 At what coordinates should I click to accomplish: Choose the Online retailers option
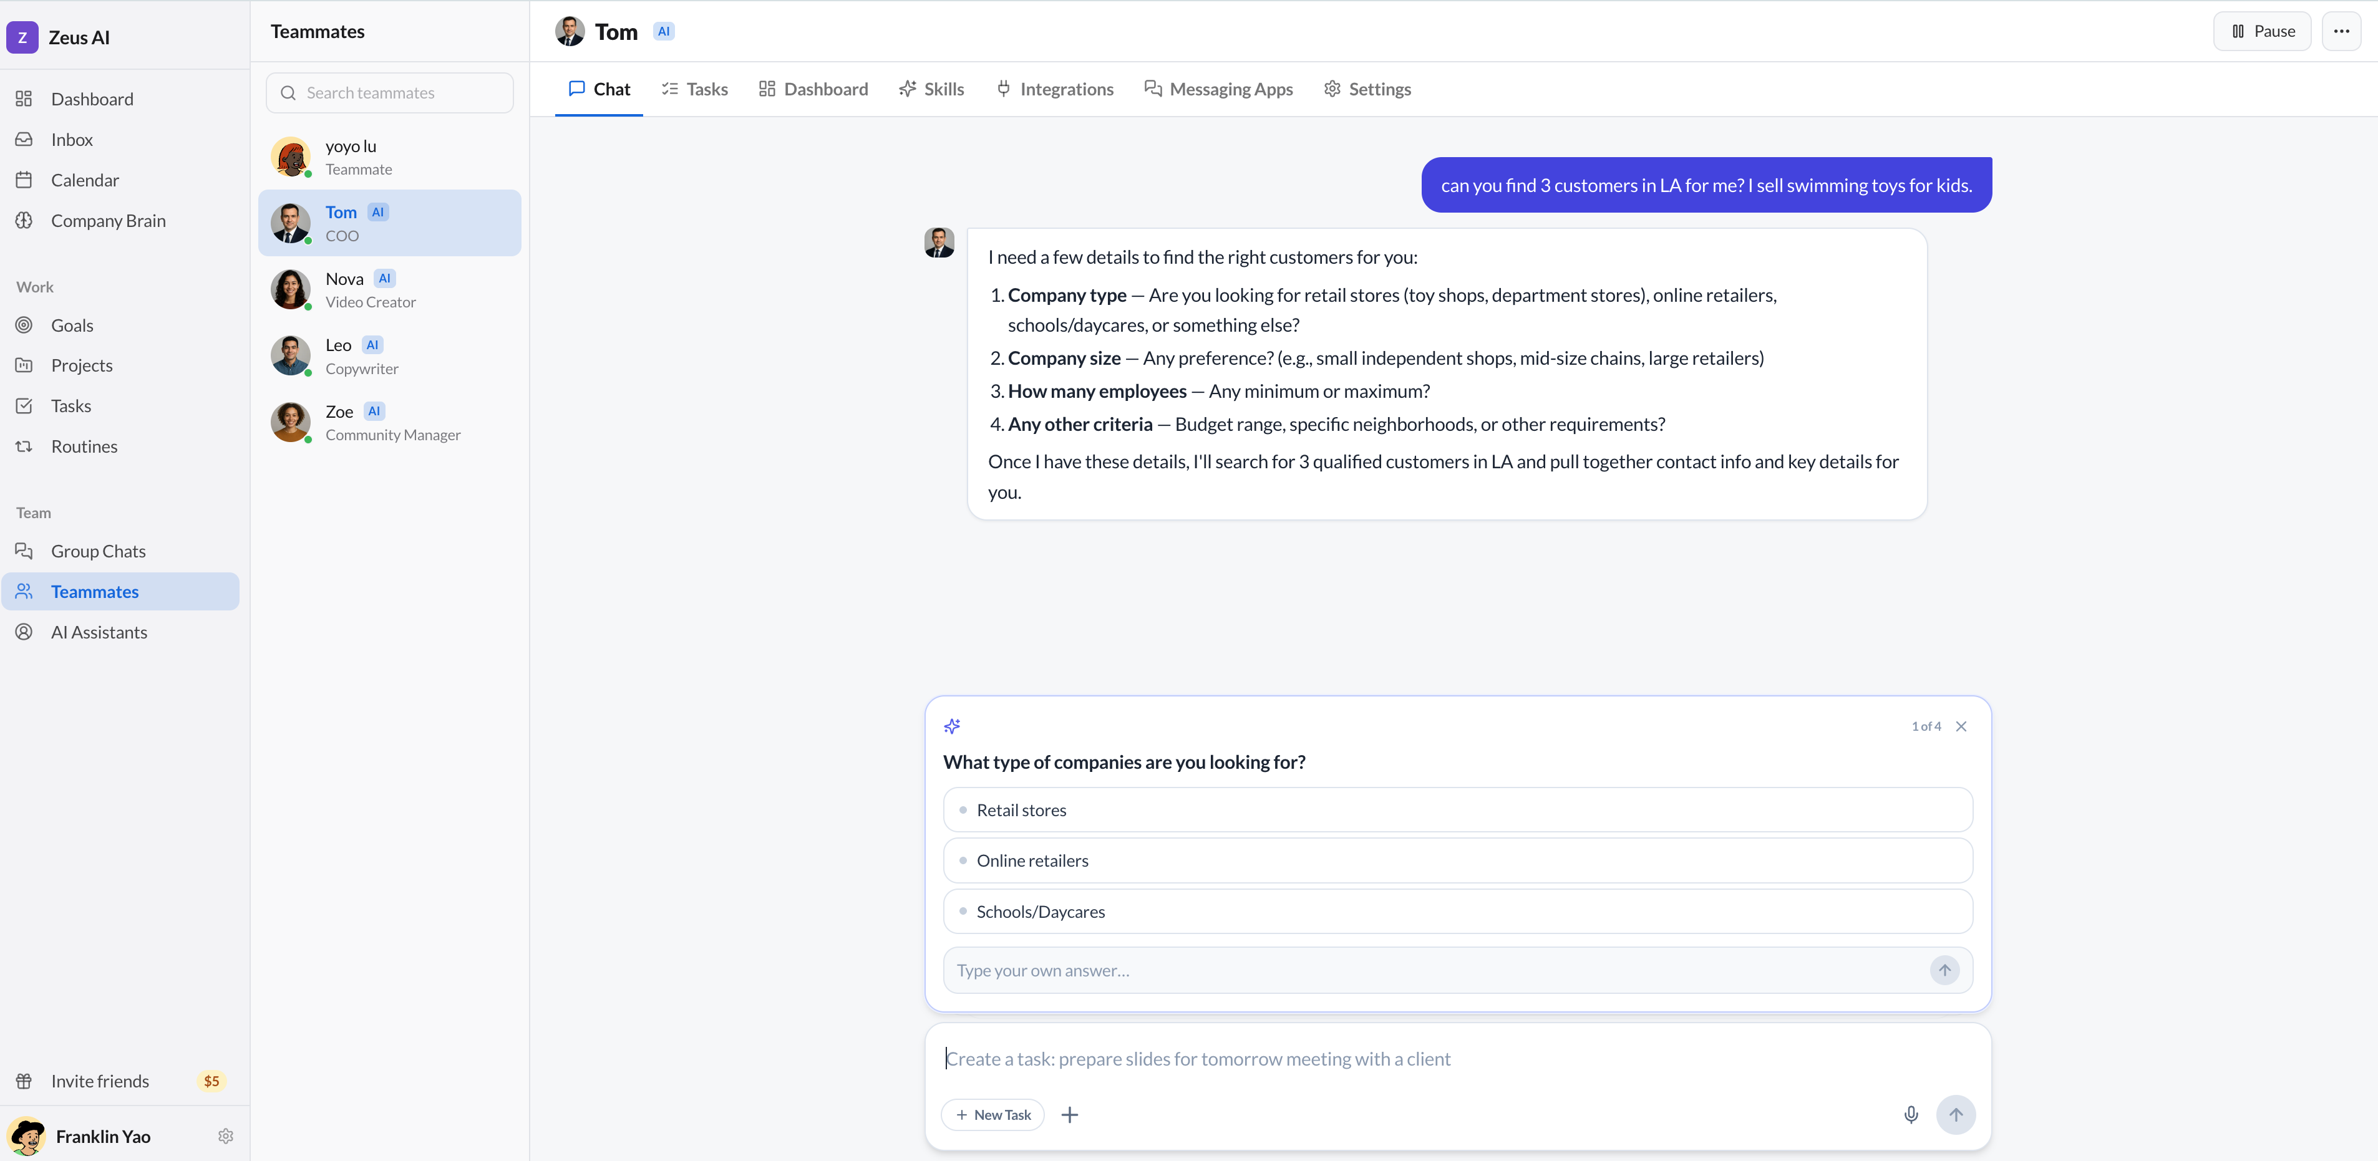[1458, 860]
